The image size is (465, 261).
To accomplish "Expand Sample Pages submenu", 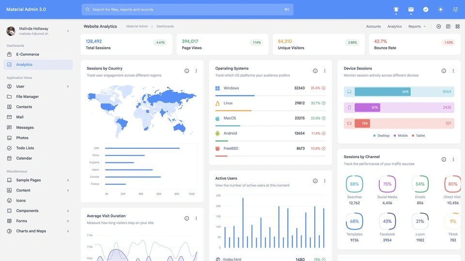I will 38,180.
